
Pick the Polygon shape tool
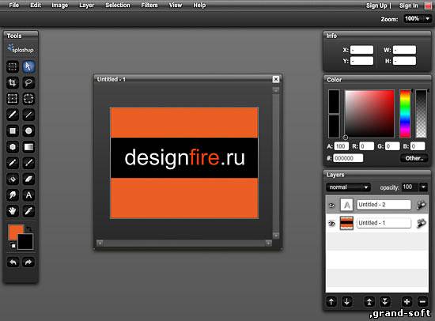click(x=13, y=147)
